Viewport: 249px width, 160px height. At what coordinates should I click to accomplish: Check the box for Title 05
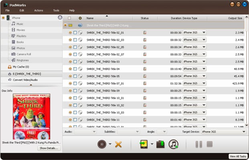click(75, 76)
